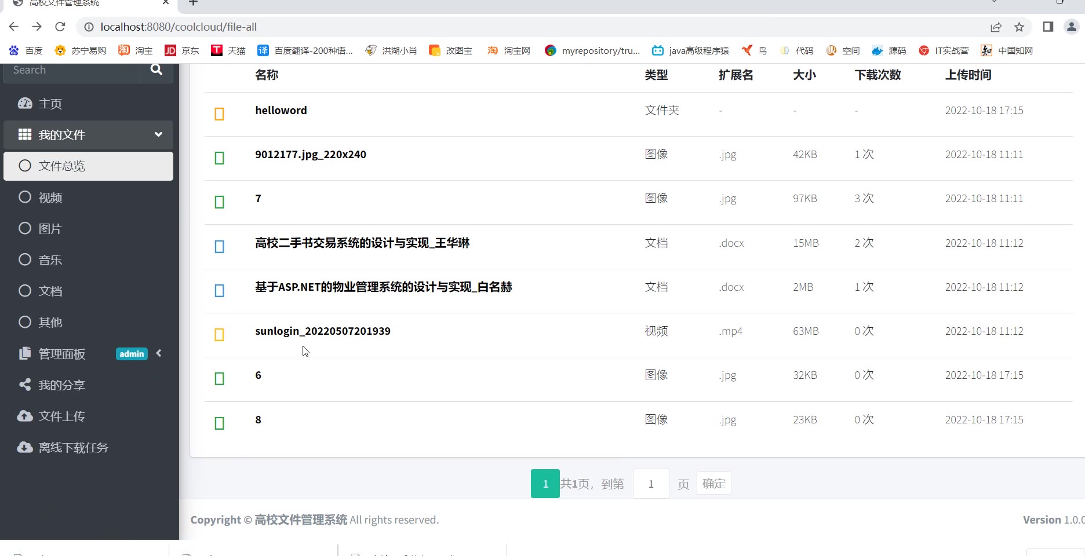Click the 3 次 download count

click(x=864, y=199)
